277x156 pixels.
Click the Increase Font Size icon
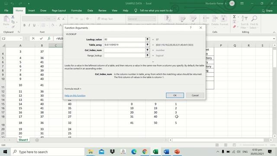[x=59, y=19]
